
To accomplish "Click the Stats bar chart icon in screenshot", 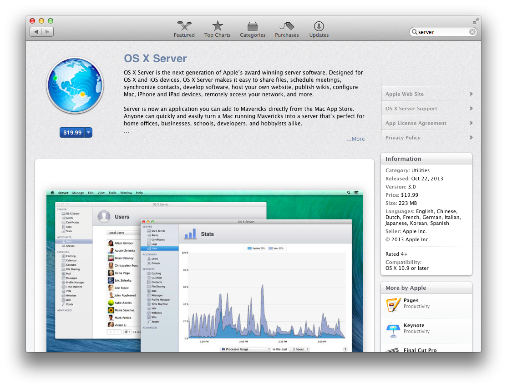I will pyautogui.click(x=190, y=234).
